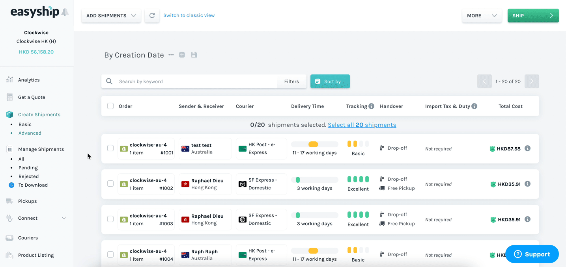Click the Import Tax & Duty info icon
This screenshot has height=267, width=566.
tap(474, 106)
